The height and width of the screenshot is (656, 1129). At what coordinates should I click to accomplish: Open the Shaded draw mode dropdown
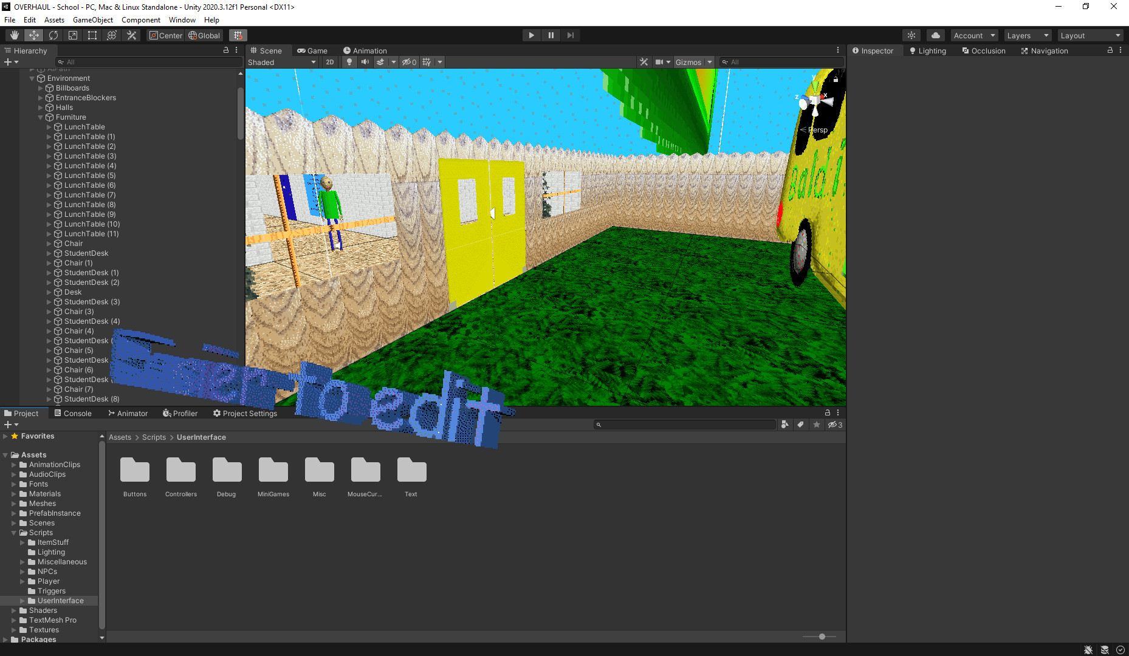282,62
